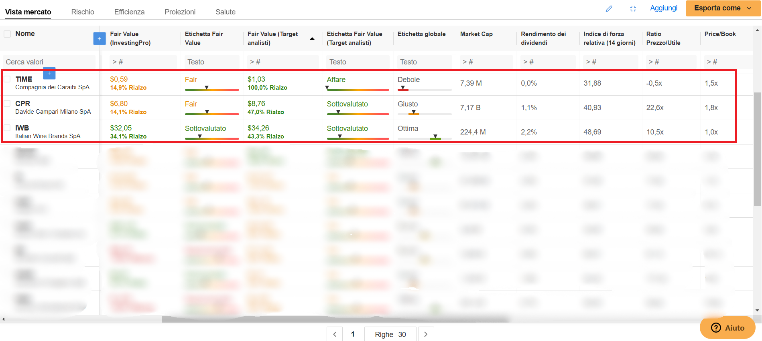The height and width of the screenshot is (341, 762).
Task: Click the Price/Book filter field
Action: (x=728, y=62)
